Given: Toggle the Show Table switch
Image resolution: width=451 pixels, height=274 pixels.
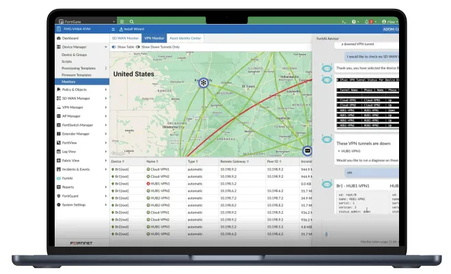Looking at the screenshot, I should 114,47.
